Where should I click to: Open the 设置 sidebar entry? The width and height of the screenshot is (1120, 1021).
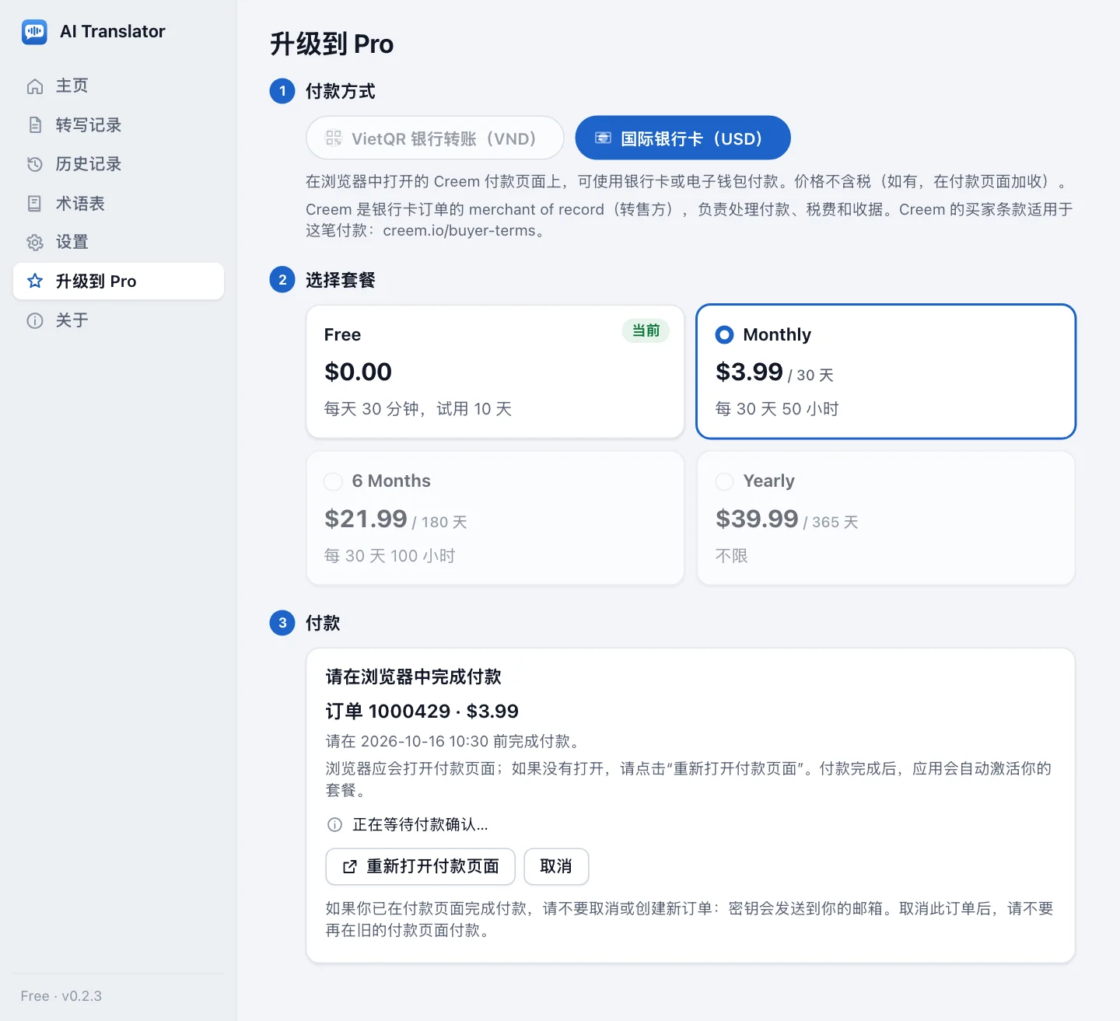point(118,243)
